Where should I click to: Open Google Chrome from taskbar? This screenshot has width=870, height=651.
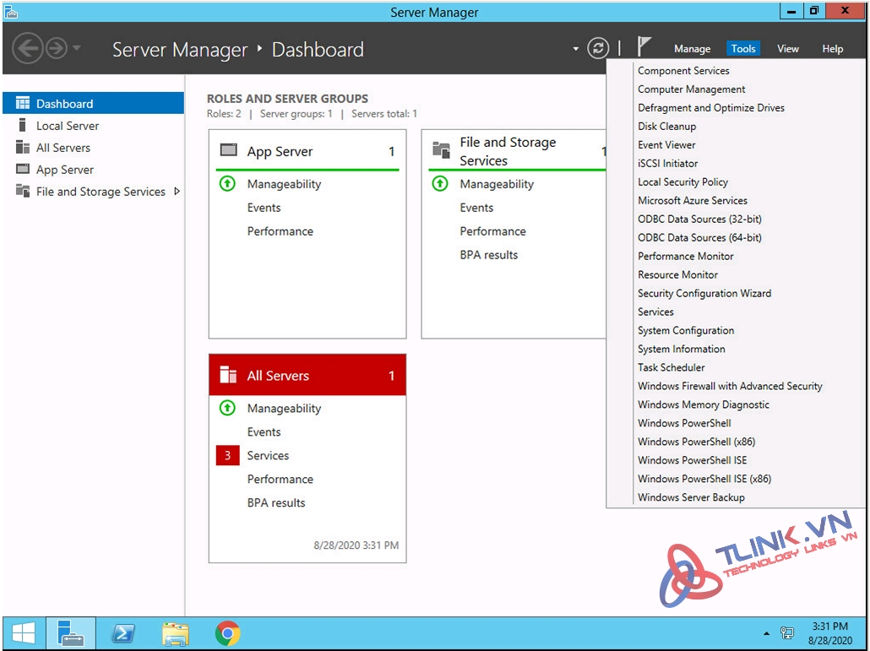pos(227,633)
